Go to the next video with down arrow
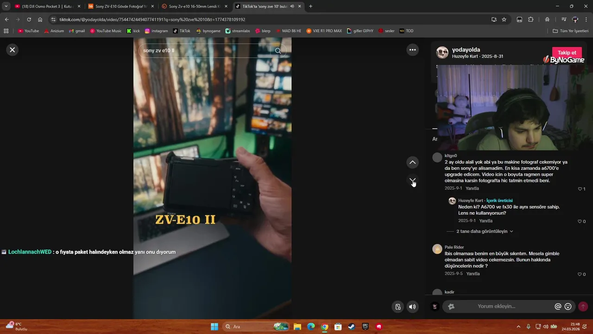 412,180
